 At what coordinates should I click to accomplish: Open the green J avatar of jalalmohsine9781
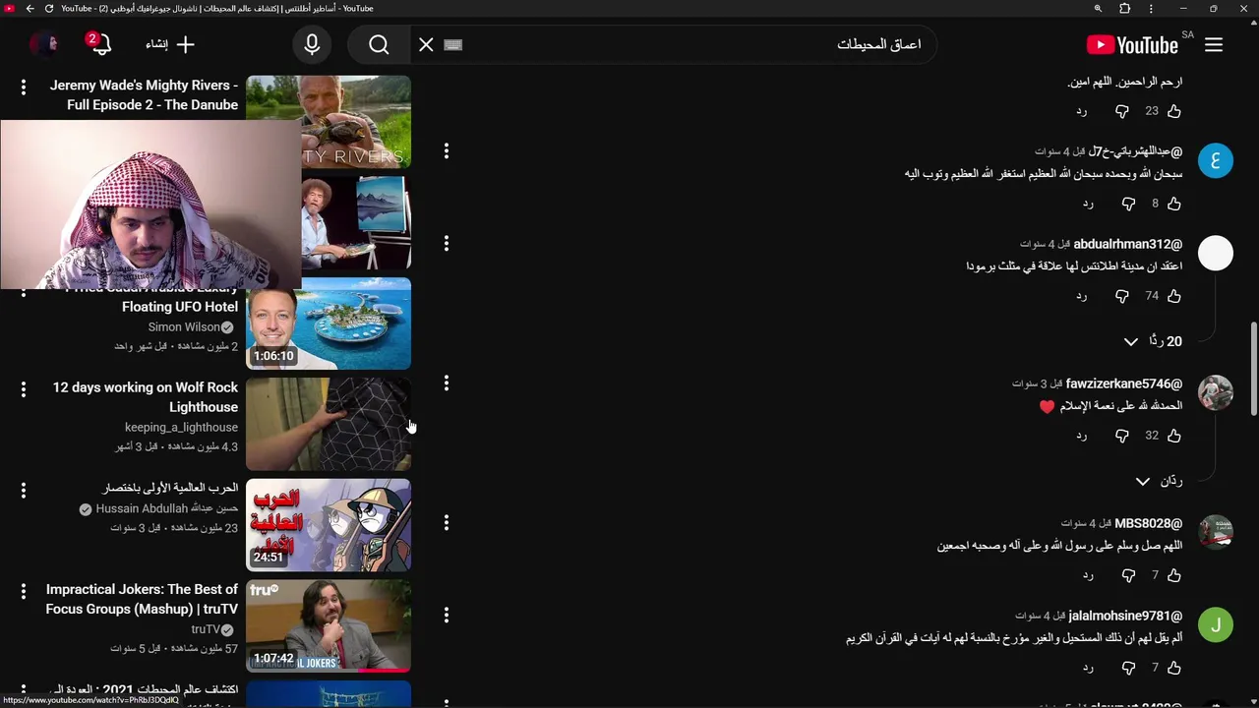(x=1216, y=624)
